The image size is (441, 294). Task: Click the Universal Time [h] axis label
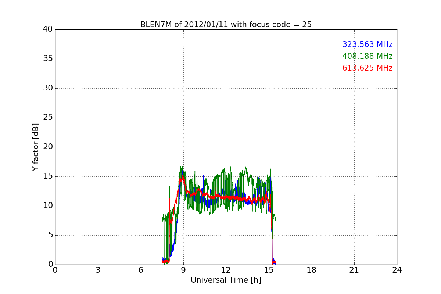tap(226, 280)
